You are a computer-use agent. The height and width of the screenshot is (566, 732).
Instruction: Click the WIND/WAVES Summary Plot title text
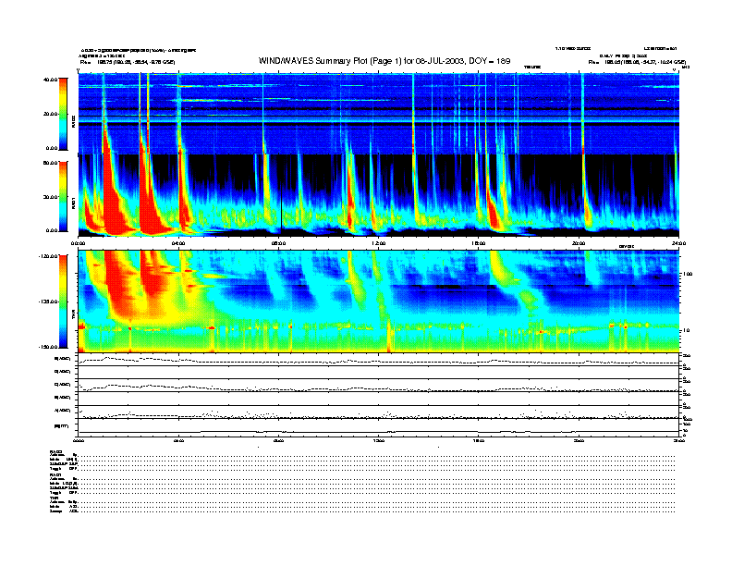click(x=384, y=61)
